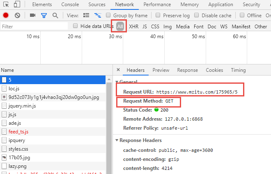Close the request details pane

[118, 70]
